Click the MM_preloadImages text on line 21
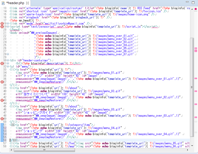The width and height of the screenshot is (198, 154). [43, 33]
